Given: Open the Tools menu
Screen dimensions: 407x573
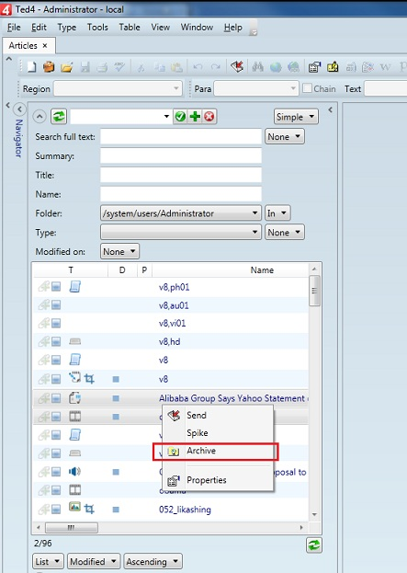Looking at the screenshot, I should tap(97, 28).
